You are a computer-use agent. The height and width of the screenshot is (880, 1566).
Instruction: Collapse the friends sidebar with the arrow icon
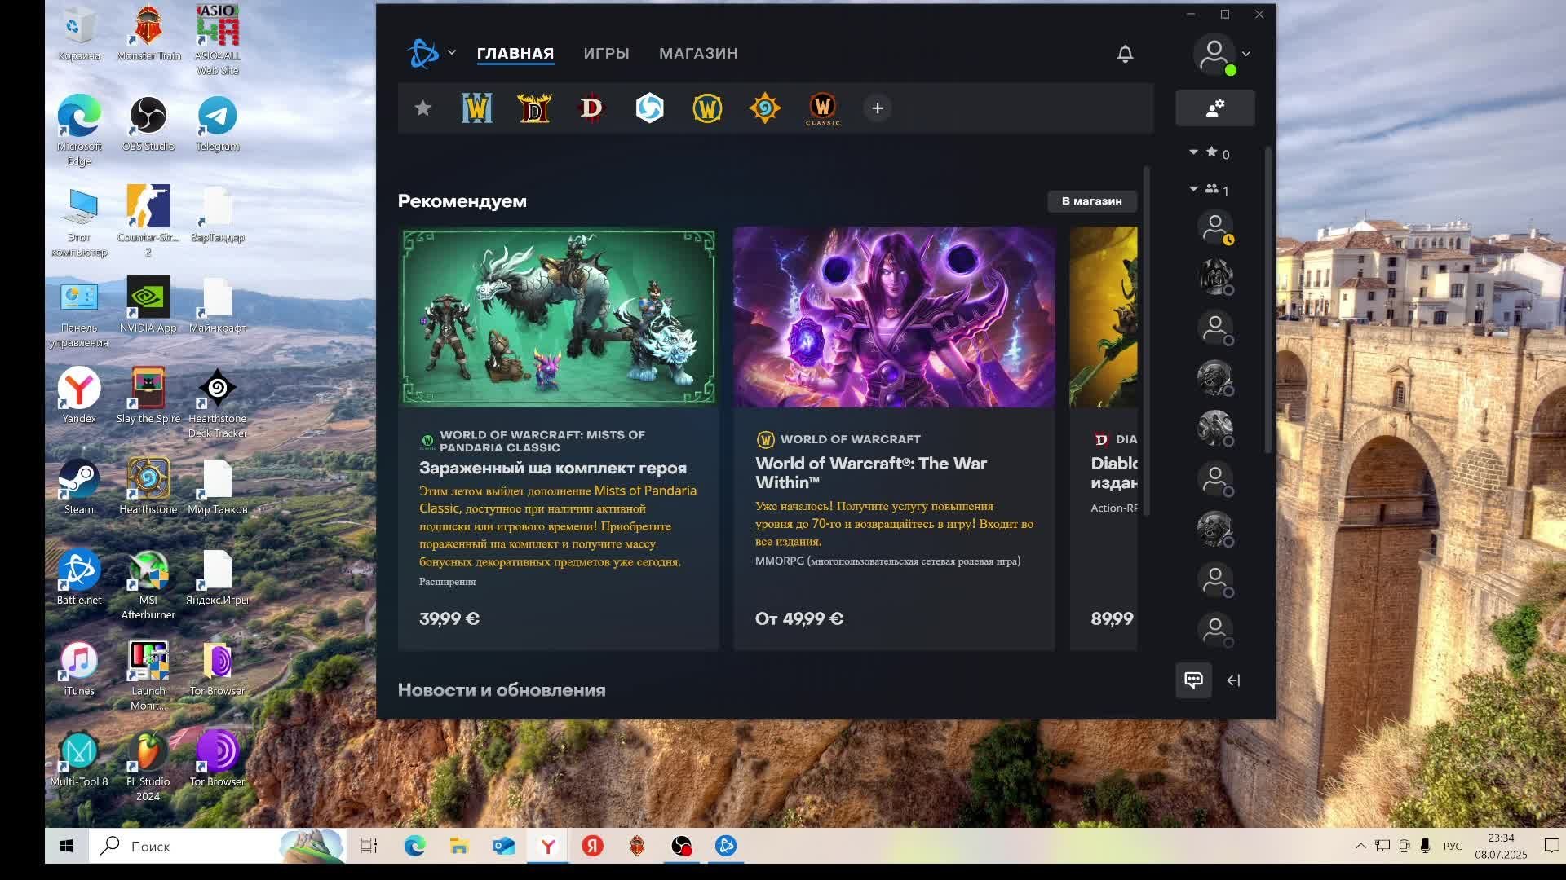coord(1233,680)
